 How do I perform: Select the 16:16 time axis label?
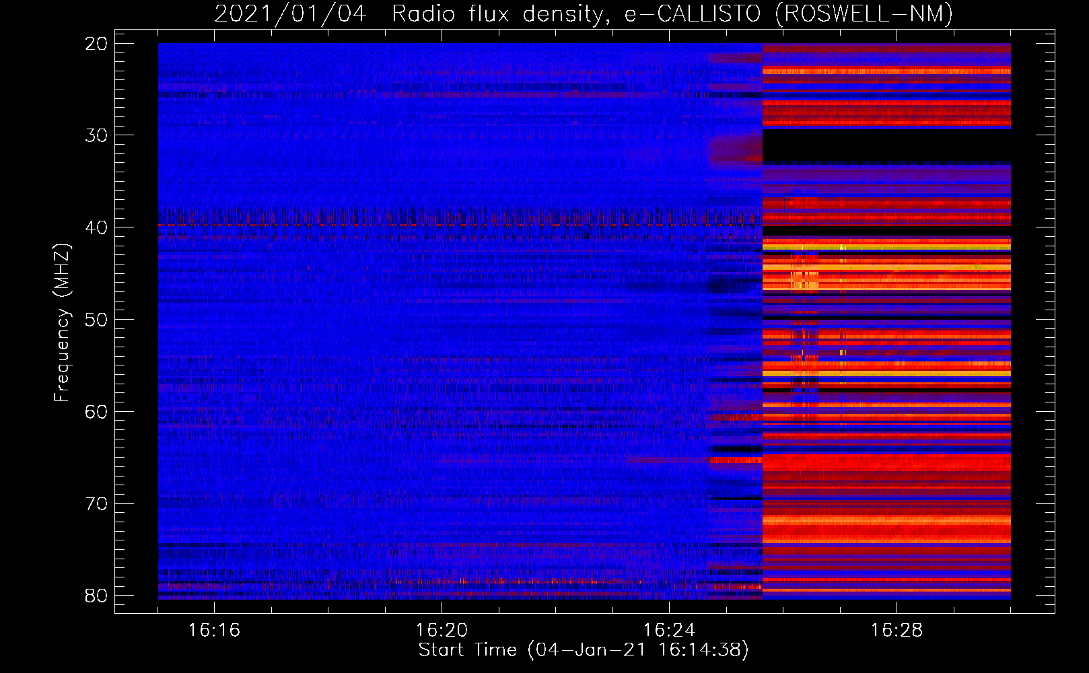[x=214, y=631]
